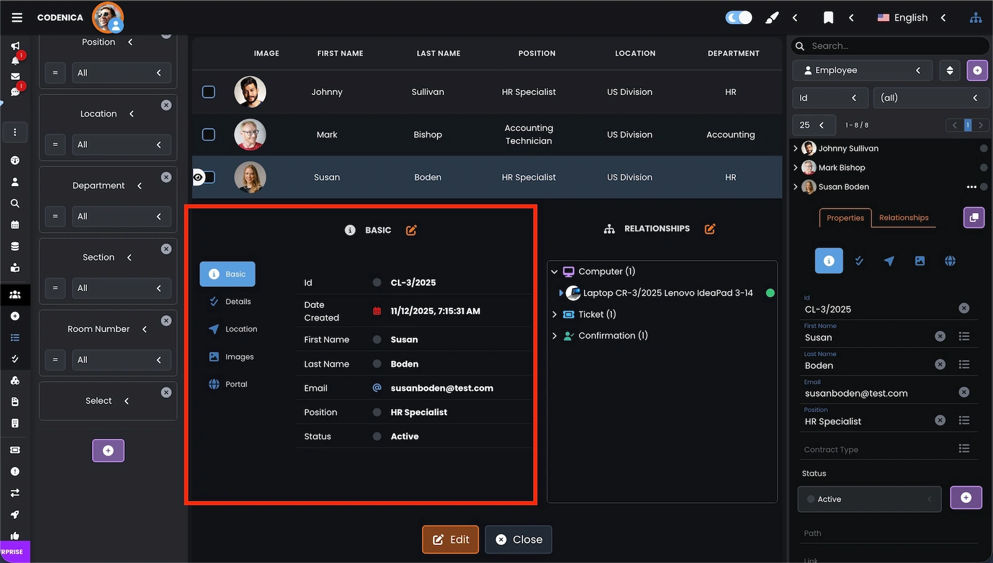Screen dimensions: 993x563
Task: Check the checkbox for Johnny Sullivan row
Action: coord(209,92)
